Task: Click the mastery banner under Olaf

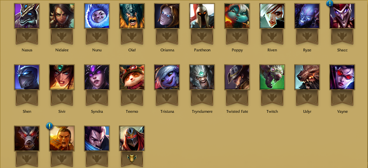Action: pos(132,37)
